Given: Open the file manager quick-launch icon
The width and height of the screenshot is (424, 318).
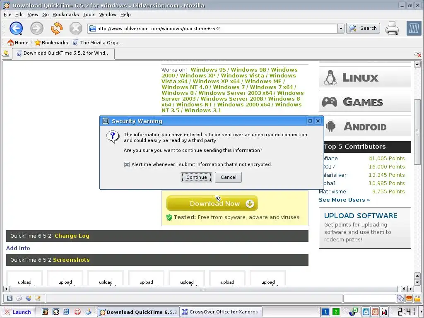Looking at the screenshot, I should click(x=66, y=312).
